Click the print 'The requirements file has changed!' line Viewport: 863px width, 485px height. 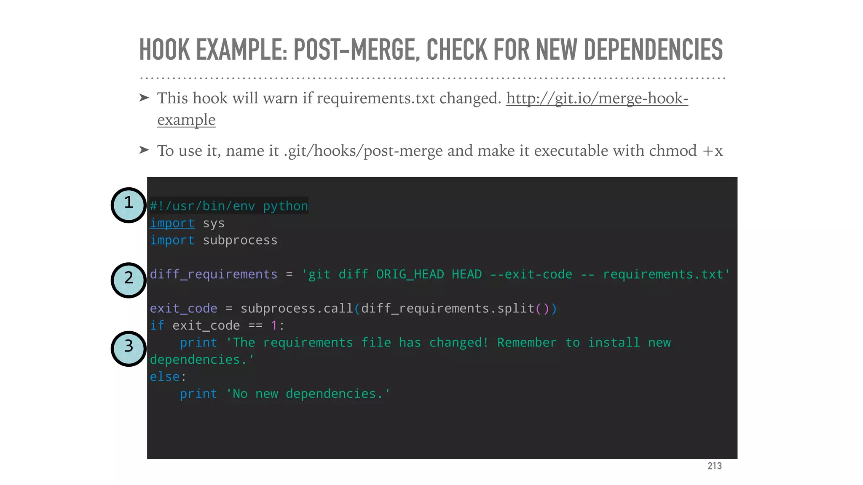pyautogui.click(x=425, y=342)
